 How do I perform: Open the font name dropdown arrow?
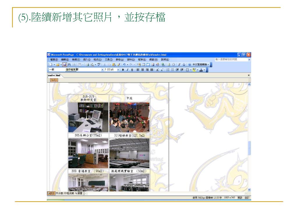click(x=102, y=70)
